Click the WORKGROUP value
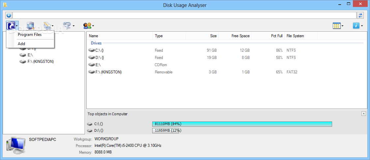 [106, 139]
